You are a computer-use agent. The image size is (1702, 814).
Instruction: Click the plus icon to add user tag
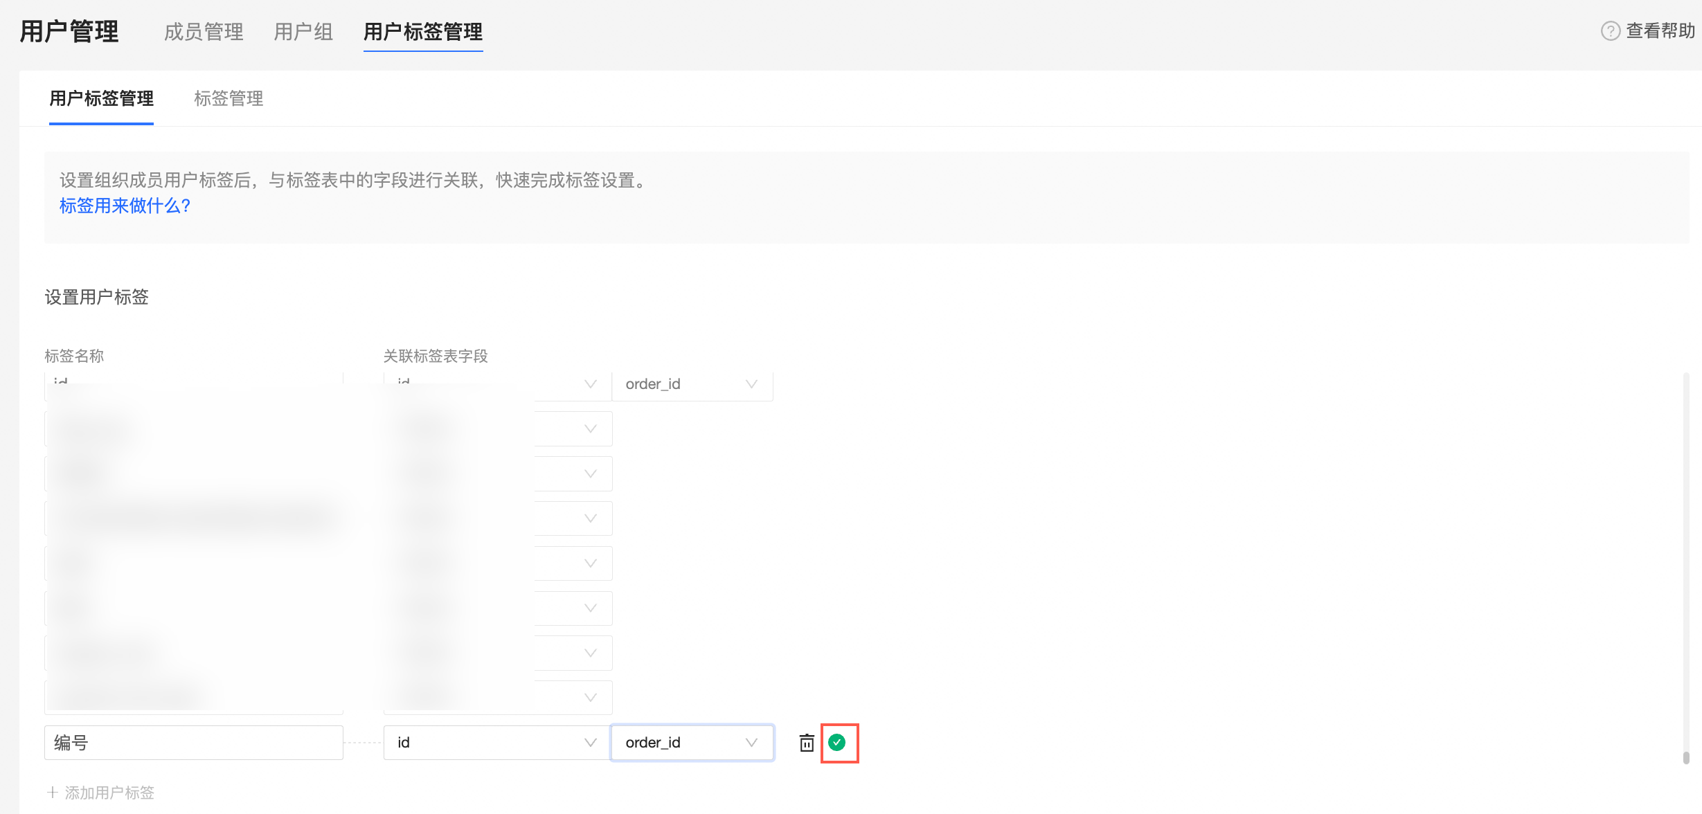tap(53, 792)
